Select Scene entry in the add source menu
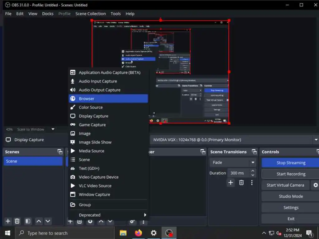 pos(108,160)
